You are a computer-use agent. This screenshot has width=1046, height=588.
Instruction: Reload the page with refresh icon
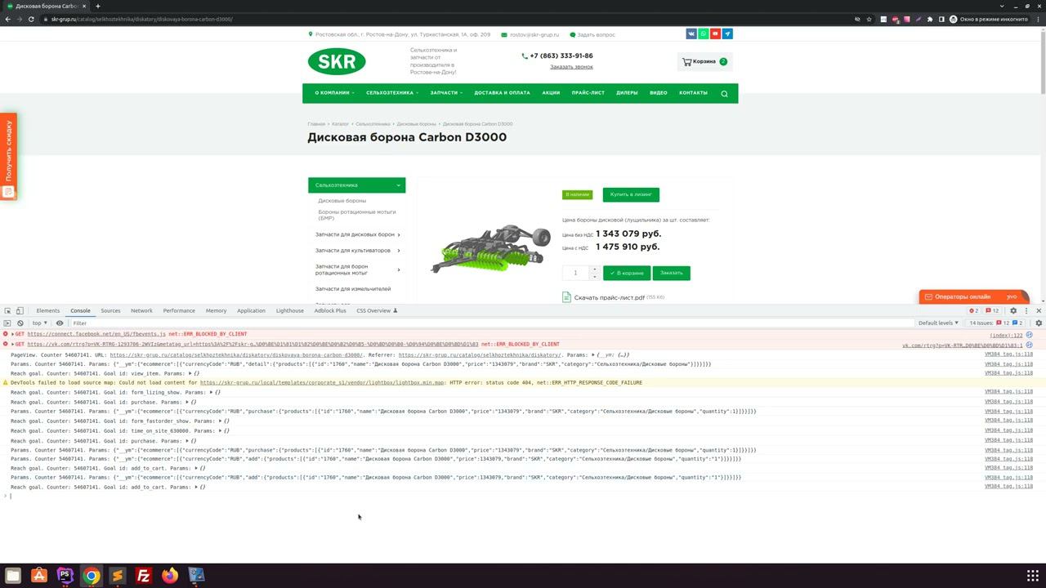click(32, 19)
